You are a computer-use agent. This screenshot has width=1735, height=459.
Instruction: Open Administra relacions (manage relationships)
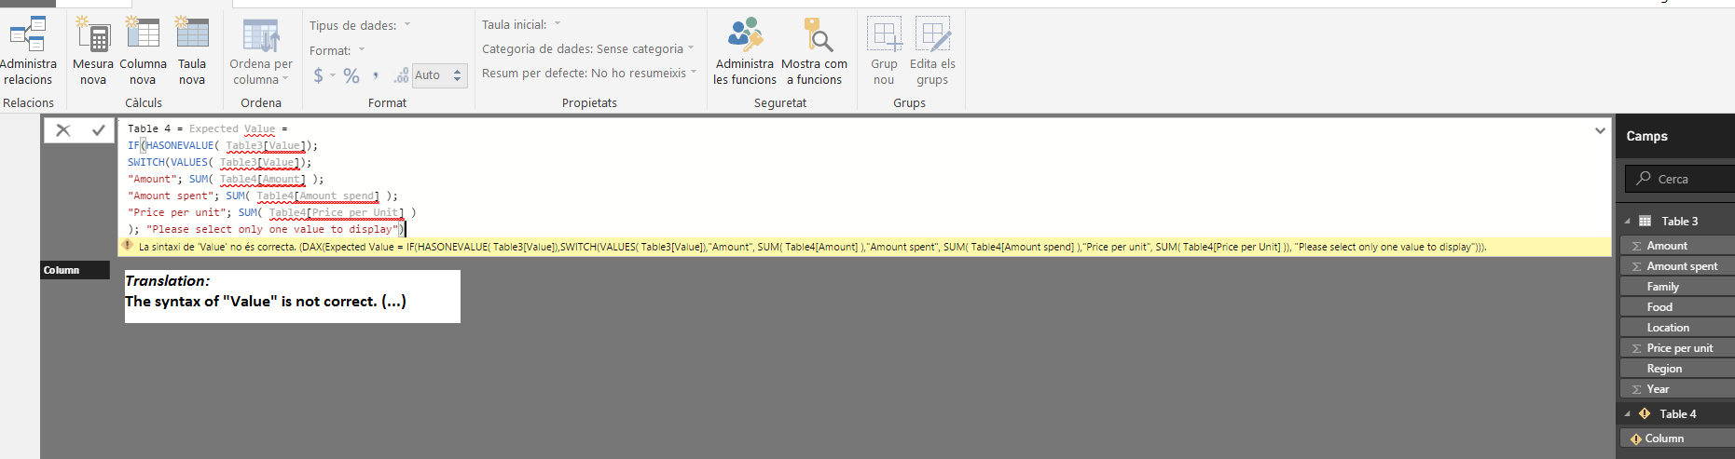pyautogui.click(x=28, y=51)
